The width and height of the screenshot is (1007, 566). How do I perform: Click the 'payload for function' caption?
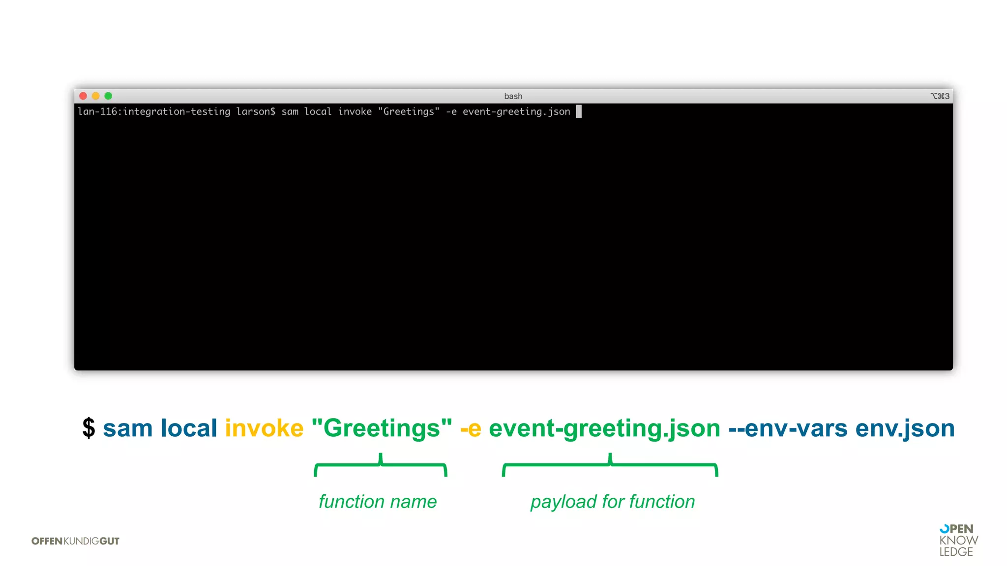pos(613,502)
